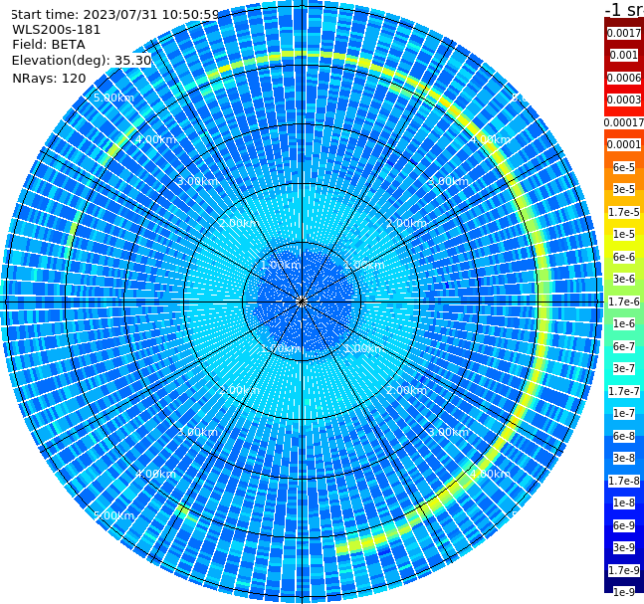Click the 6e-5 colorbar label
Screen dimensions: 644x604
624,167
